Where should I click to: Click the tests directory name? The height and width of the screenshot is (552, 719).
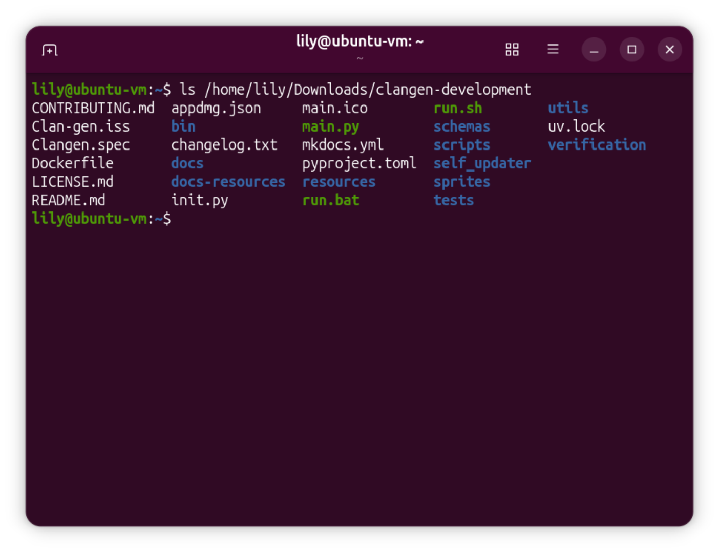(x=454, y=200)
